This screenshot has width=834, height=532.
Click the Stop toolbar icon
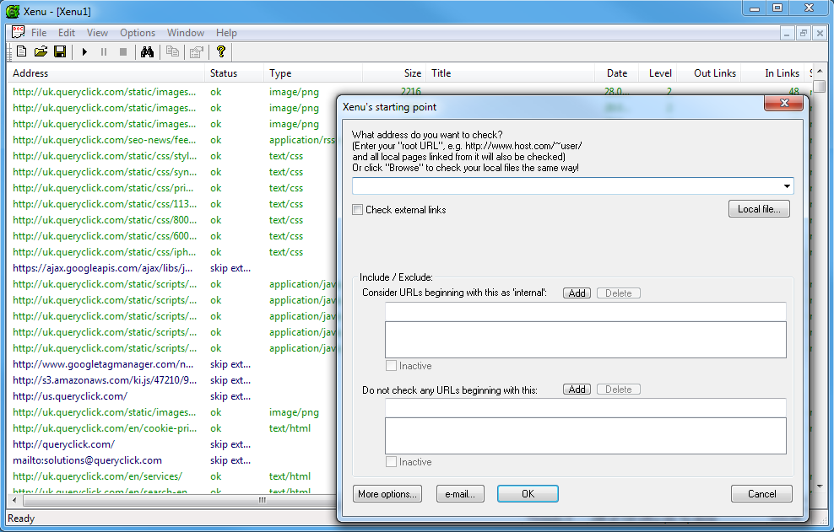123,51
